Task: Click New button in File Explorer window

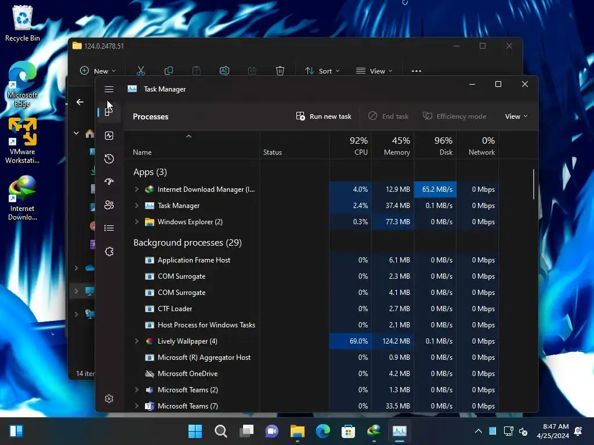Action: point(97,71)
